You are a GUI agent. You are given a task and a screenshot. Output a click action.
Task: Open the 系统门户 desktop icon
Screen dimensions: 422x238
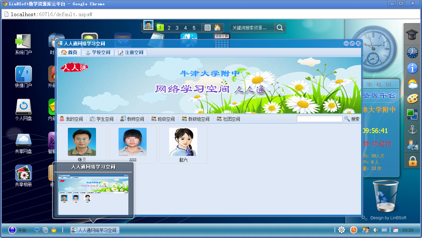point(23,44)
